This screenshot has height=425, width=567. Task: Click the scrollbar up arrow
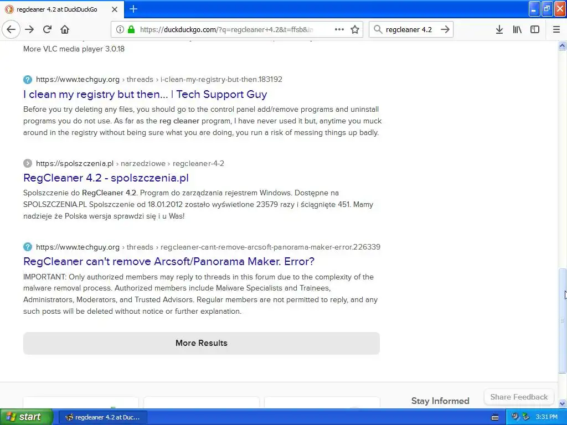(x=562, y=46)
